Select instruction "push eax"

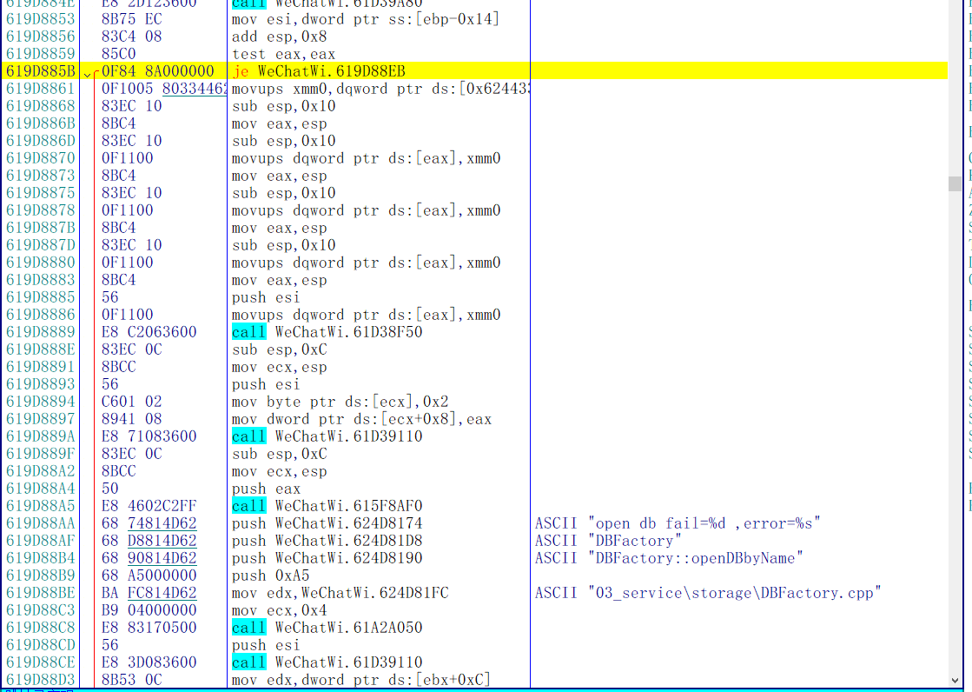267,489
